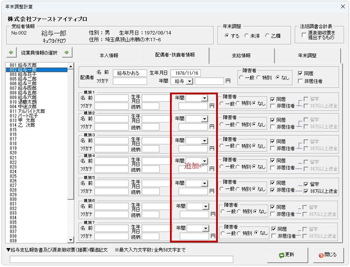Image resolution: width=350 pixels, height=267 pixels.
Task: Click the green right arrow employee selector
Action: coord(66,53)
